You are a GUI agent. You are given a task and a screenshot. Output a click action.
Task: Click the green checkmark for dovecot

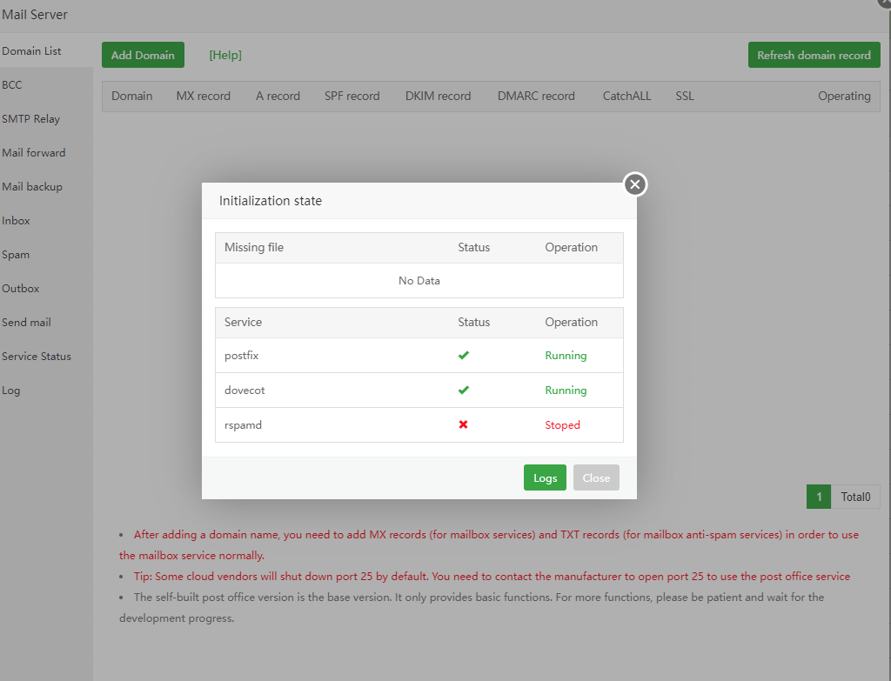(x=464, y=391)
